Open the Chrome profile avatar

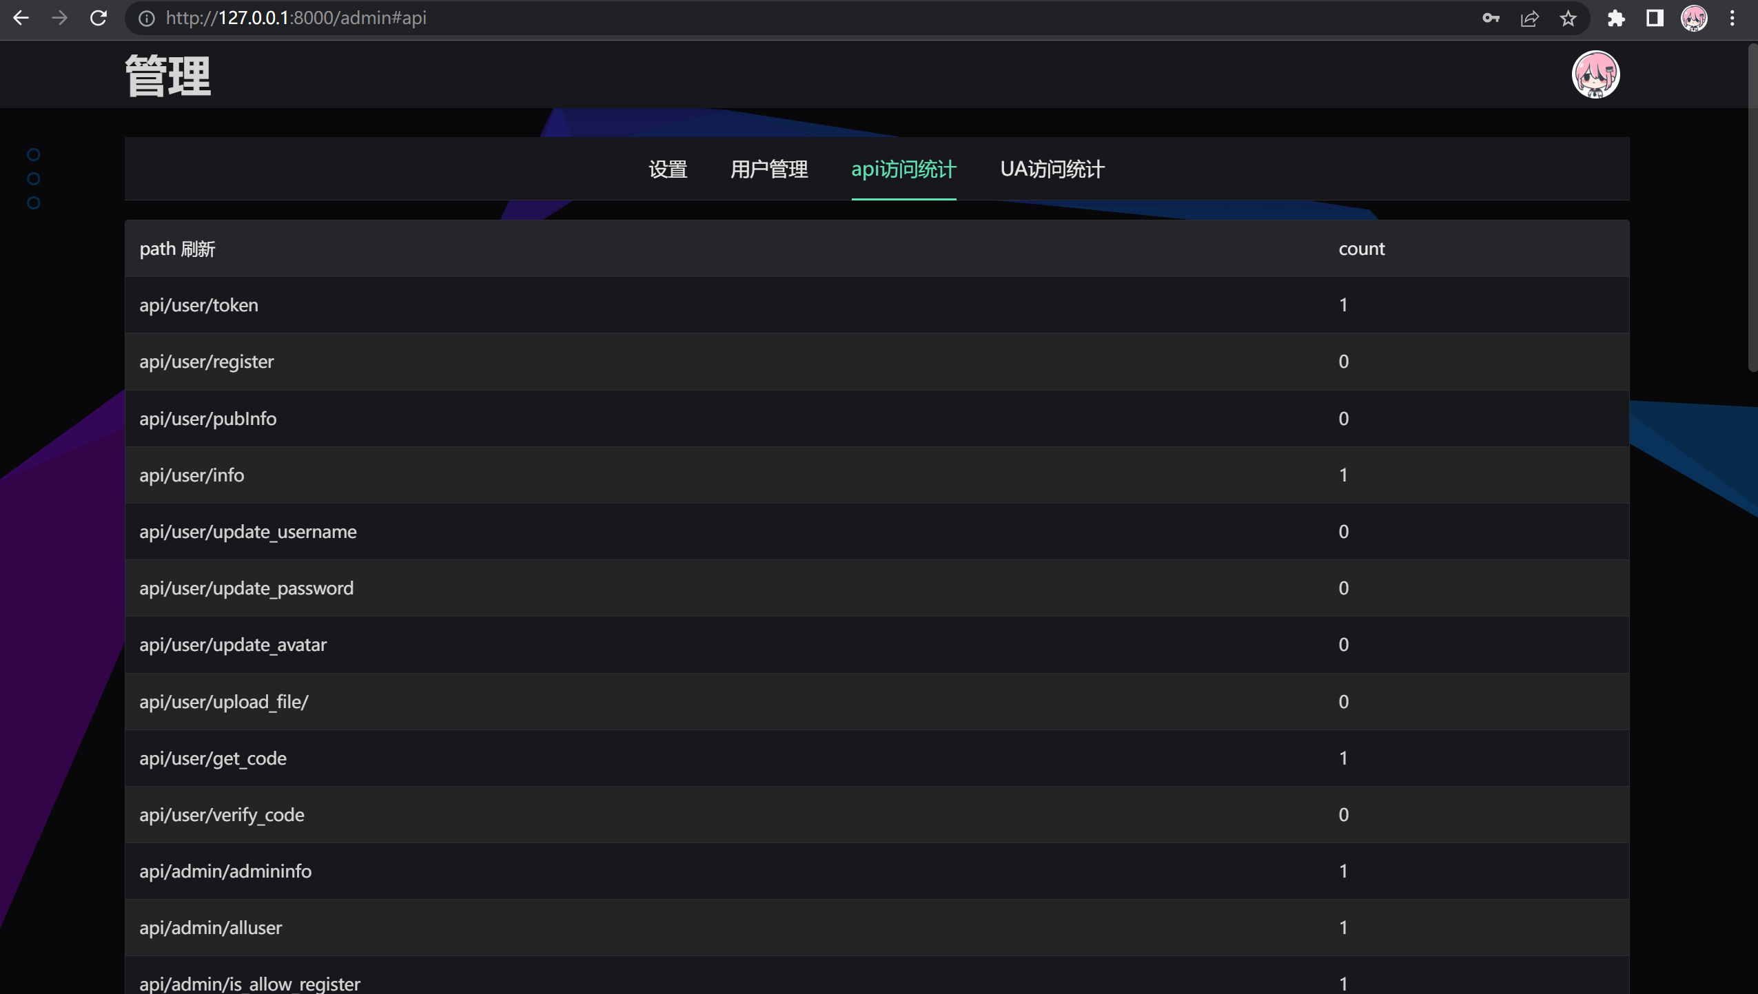pos(1694,19)
